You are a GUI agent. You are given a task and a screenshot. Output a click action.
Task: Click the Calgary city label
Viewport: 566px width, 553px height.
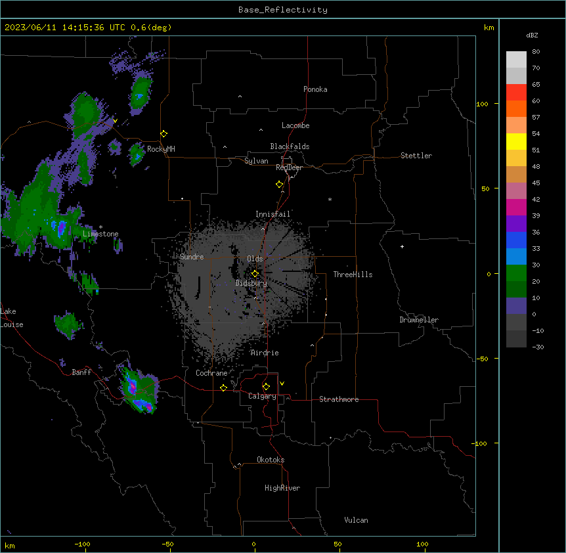click(x=262, y=396)
